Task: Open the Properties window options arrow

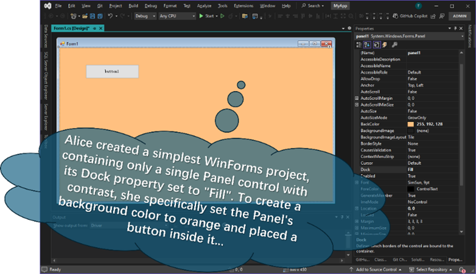Action: point(450,29)
